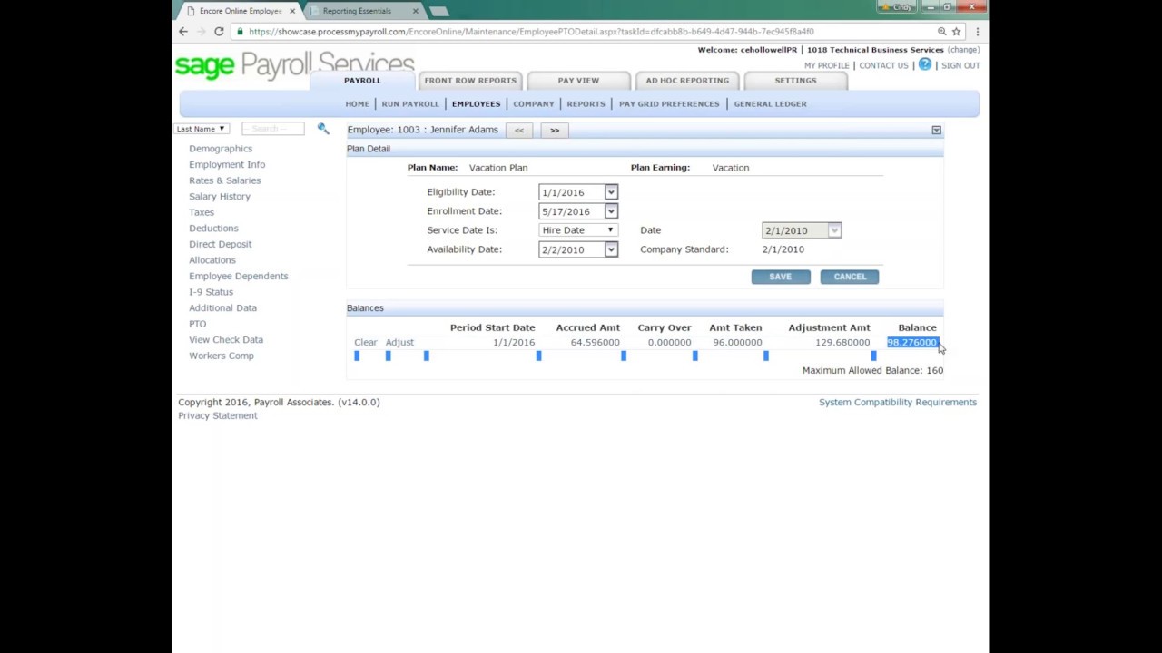Screen dimensions: 1162x653
Task: Open PAY GRID PREFERENCES submenu item
Action: (669, 103)
